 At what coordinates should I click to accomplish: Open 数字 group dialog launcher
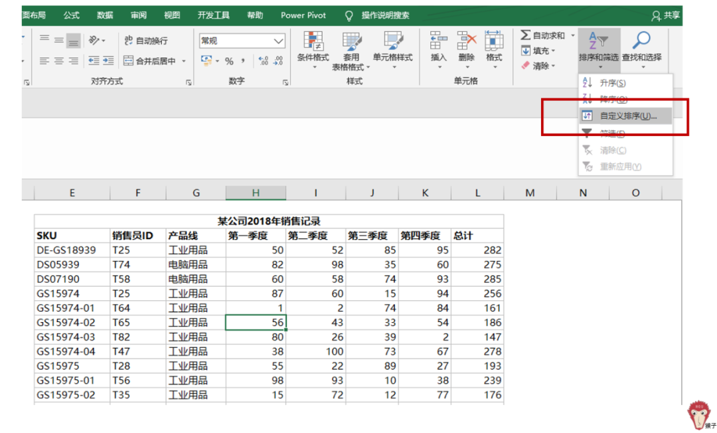[x=285, y=82]
